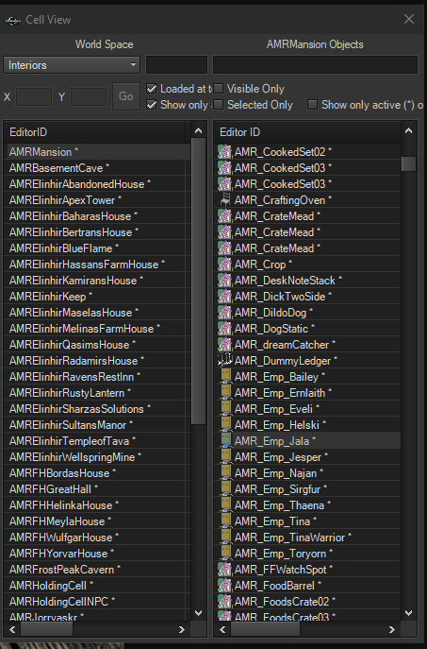Click the AMR_Emp_Jala NPC icon
427x649 pixels.
point(225,441)
